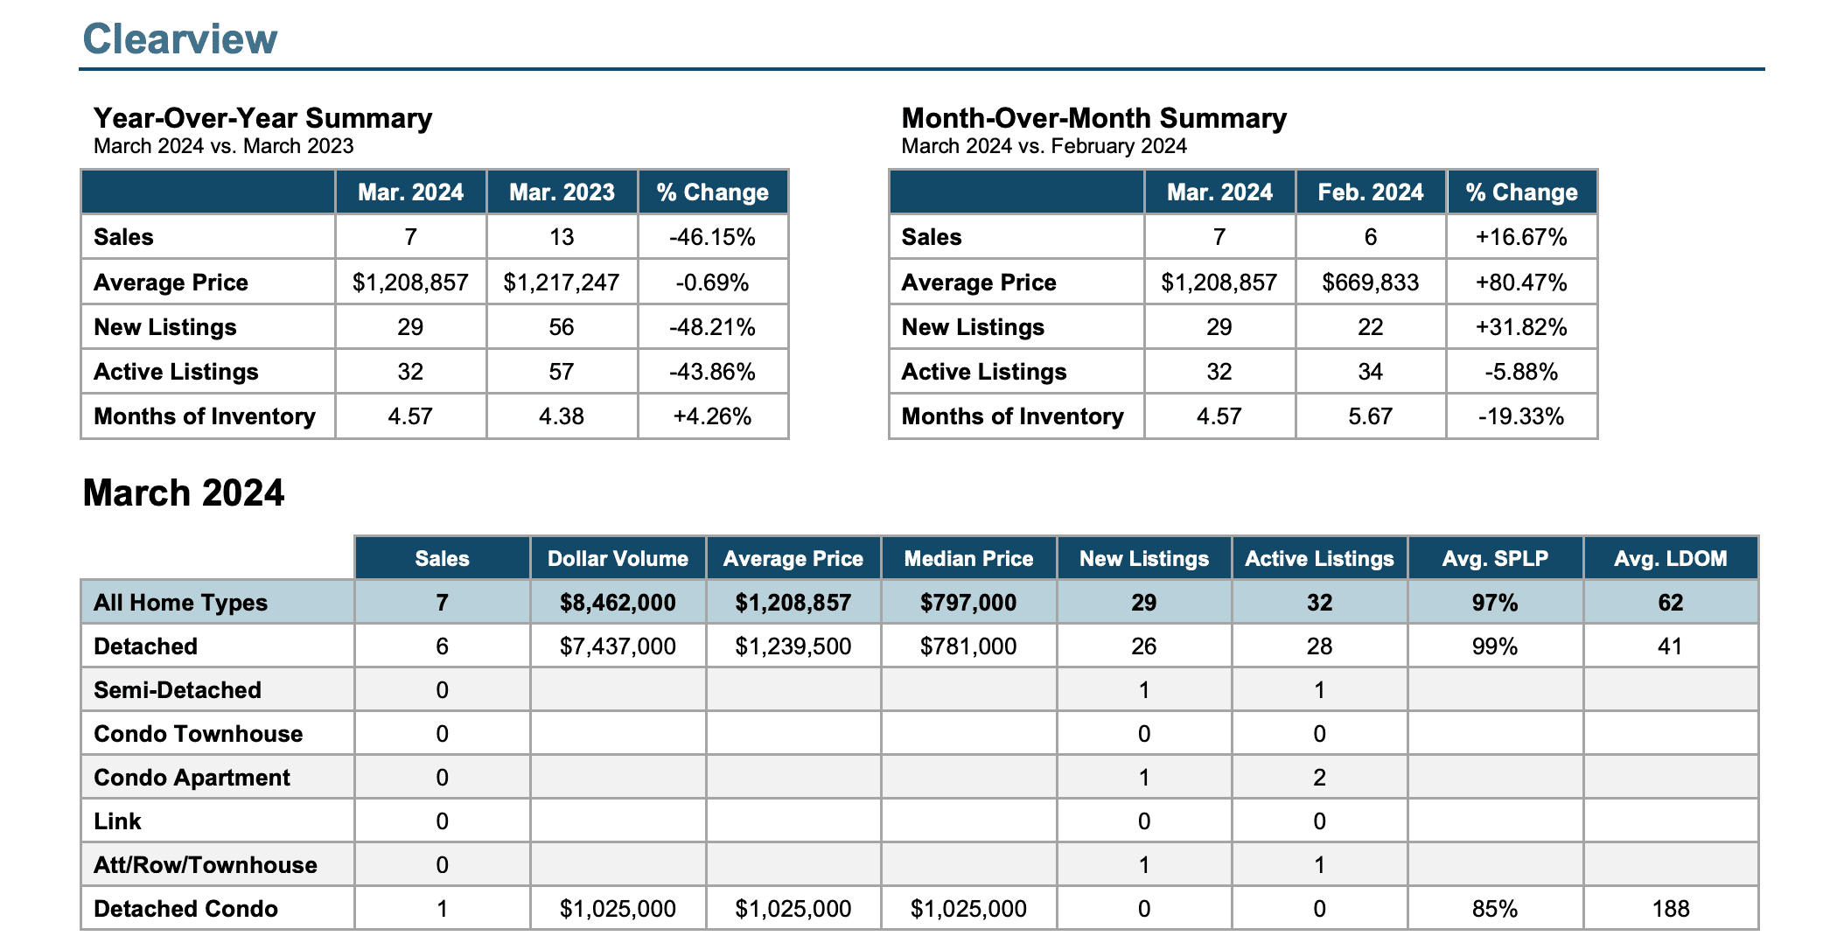Select Condo Apartment active listings value 2
This screenshot has width=1844, height=943.
pos(1319,778)
